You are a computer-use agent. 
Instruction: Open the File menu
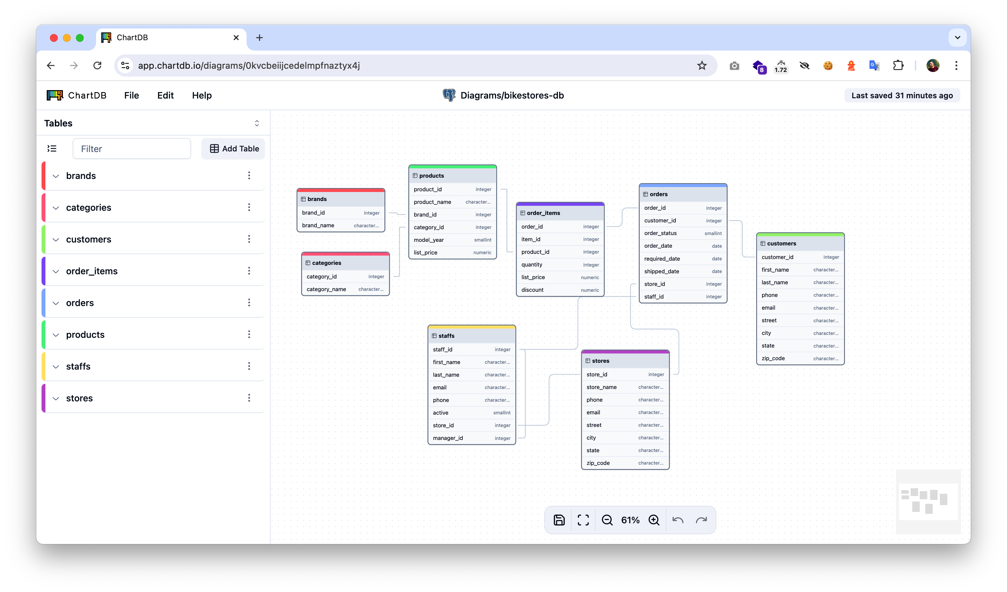coord(131,95)
